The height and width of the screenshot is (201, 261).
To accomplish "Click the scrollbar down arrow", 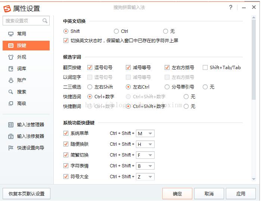I will tap(254, 179).
